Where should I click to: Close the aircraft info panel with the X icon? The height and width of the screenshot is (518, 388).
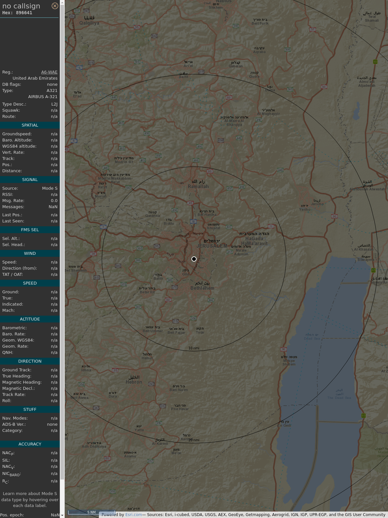coord(55,6)
